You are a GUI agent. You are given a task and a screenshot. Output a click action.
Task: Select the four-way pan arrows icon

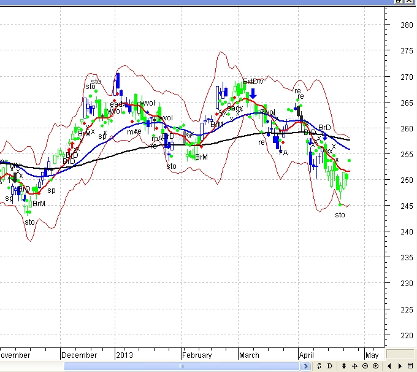(x=354, y=366)
